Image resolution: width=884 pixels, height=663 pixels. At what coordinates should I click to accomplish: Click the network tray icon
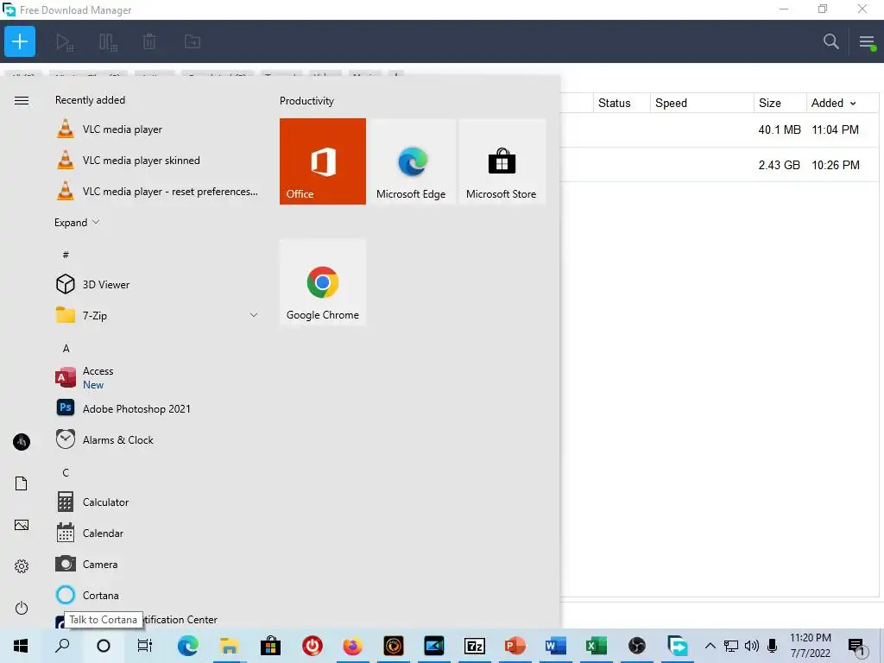(x=730, y=646)
